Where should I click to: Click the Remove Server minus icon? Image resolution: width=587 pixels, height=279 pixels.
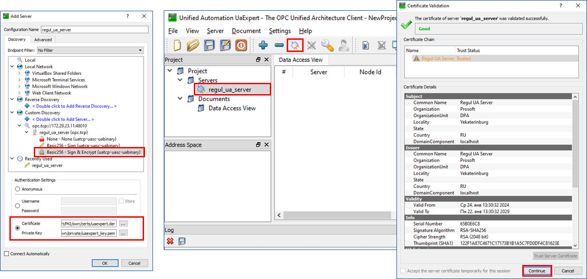pos(279,45)
